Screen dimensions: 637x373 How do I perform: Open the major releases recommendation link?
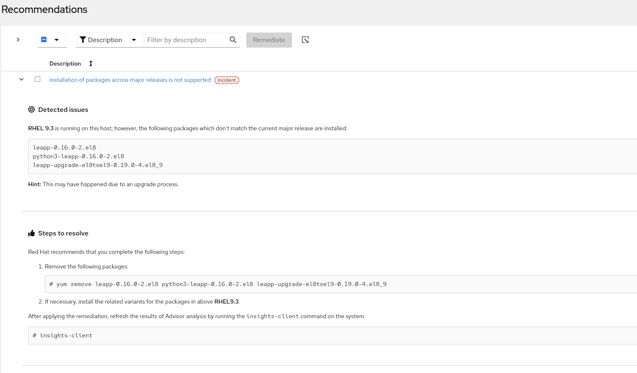tap(130, 80)
